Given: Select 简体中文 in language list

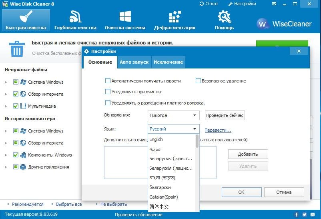Looking at the screenshot, I should click(172, 207).
